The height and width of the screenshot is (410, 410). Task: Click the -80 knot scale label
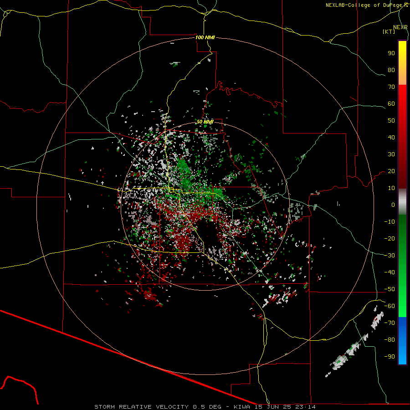click(x=389, y=340)
